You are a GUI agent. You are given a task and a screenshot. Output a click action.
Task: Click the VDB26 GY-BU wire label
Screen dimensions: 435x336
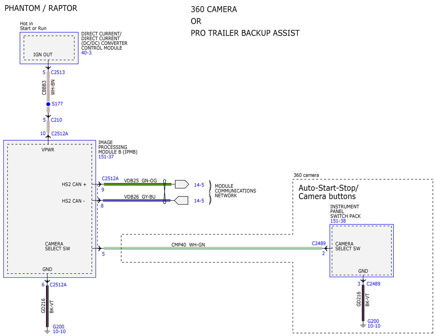[x=140, y=197]
